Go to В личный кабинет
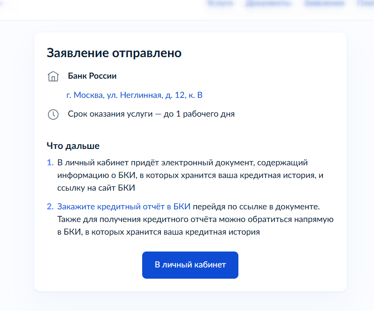 point(190,265)
